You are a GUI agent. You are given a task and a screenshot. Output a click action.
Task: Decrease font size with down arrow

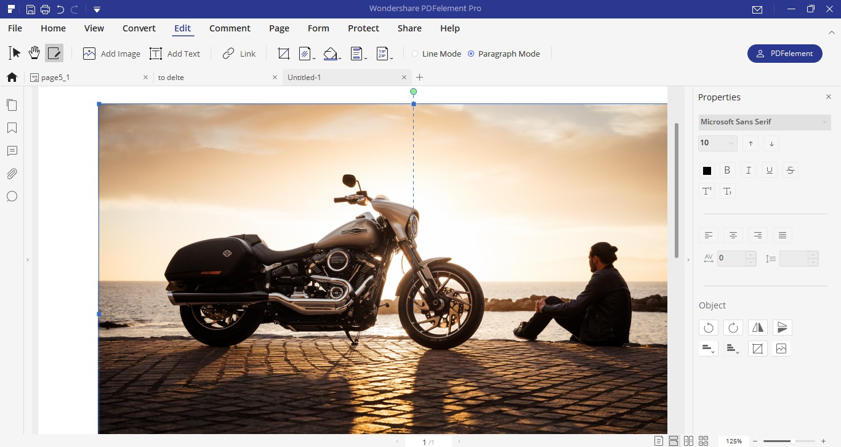(x=771, y=143)
